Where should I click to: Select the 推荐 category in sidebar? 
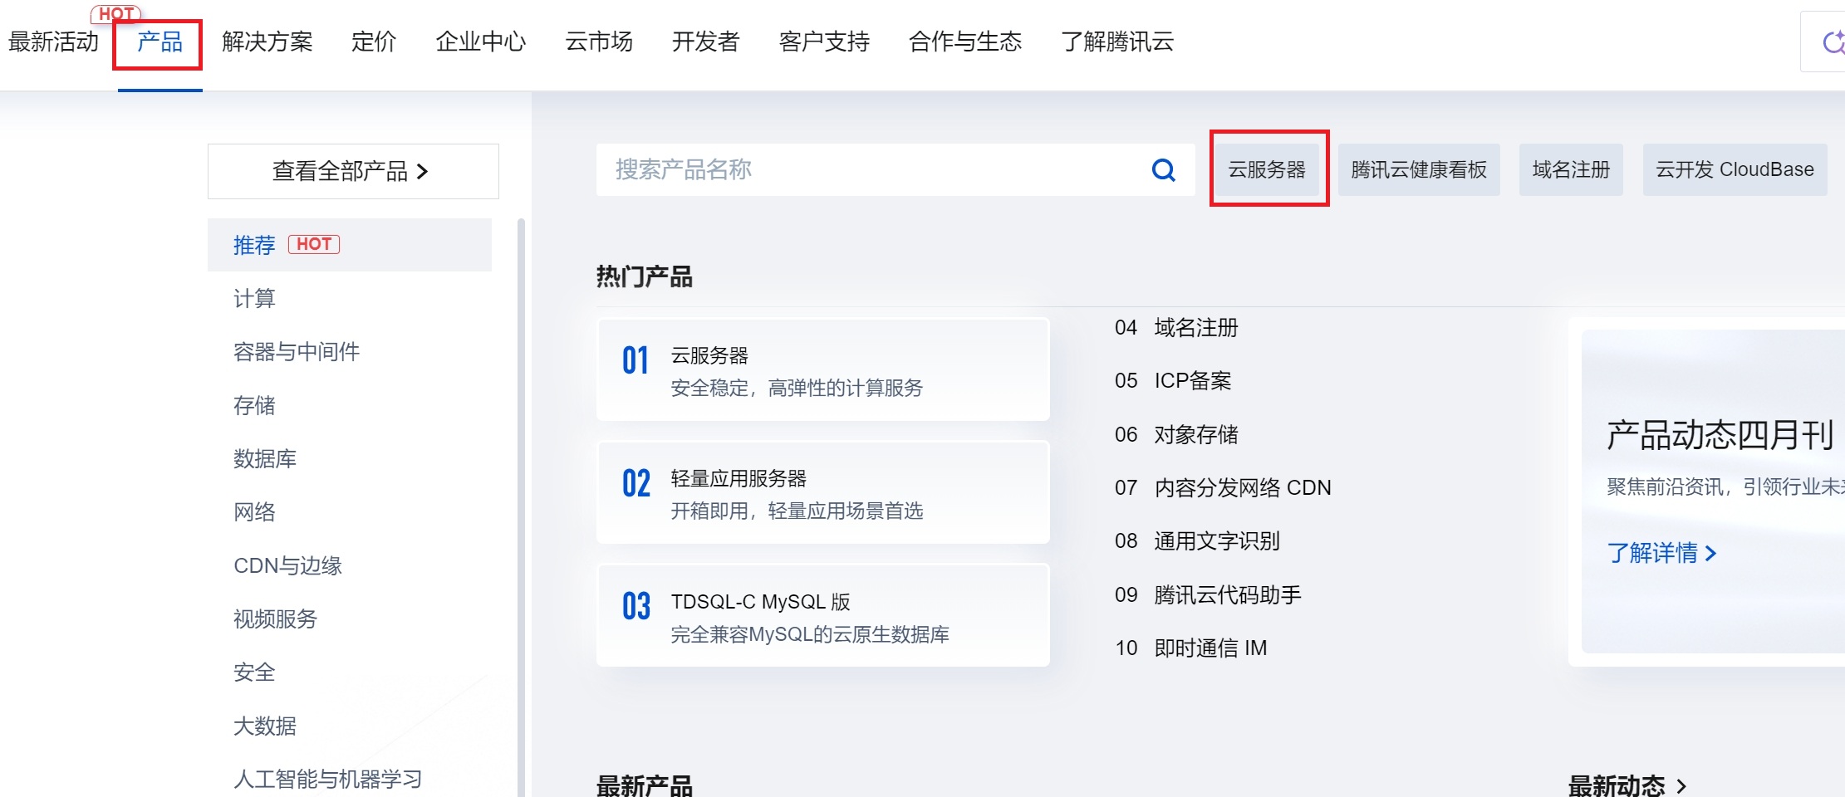(x=350, y=245)
